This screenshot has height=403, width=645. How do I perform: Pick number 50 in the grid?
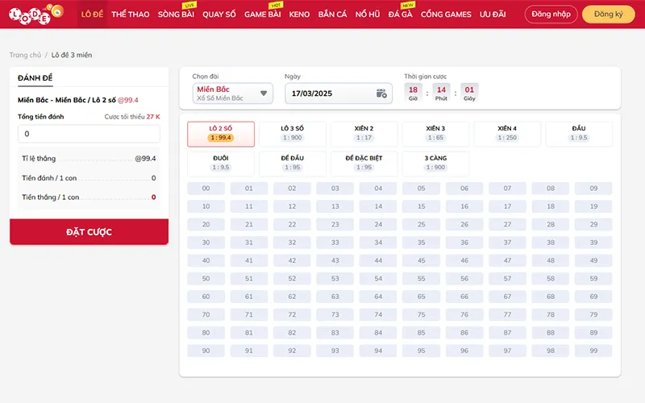[206, 278]
